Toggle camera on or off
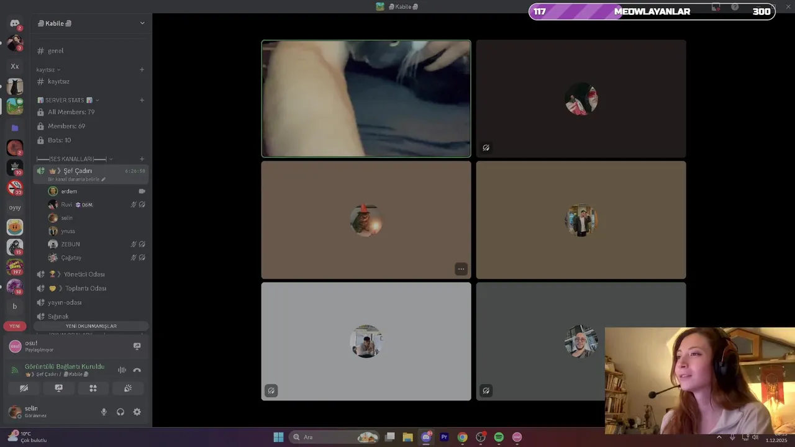Viewport: 795px width, 447px height. (24, 388)
